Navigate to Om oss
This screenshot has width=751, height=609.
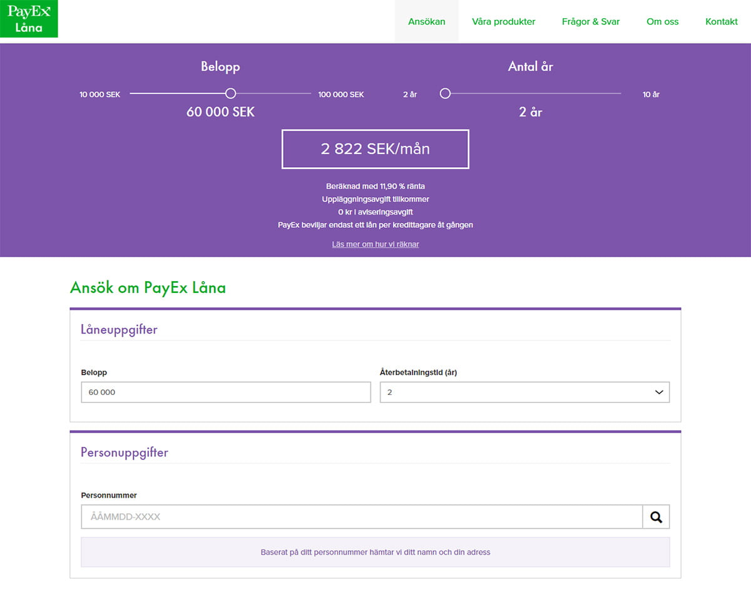coord(663,21)
